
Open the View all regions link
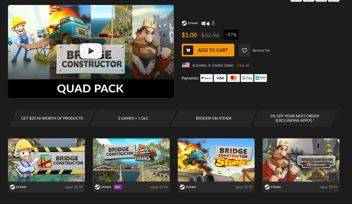pos(243,65)
